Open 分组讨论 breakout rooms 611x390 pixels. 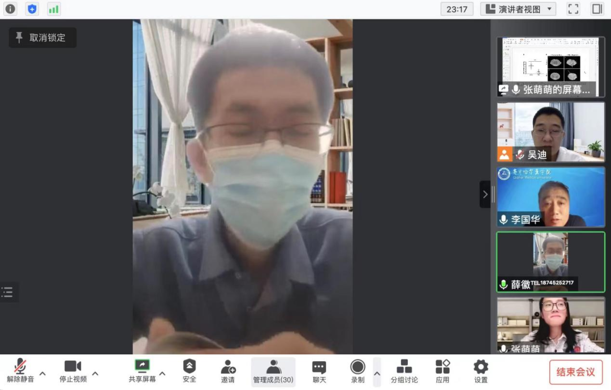(x=404, y=371)
